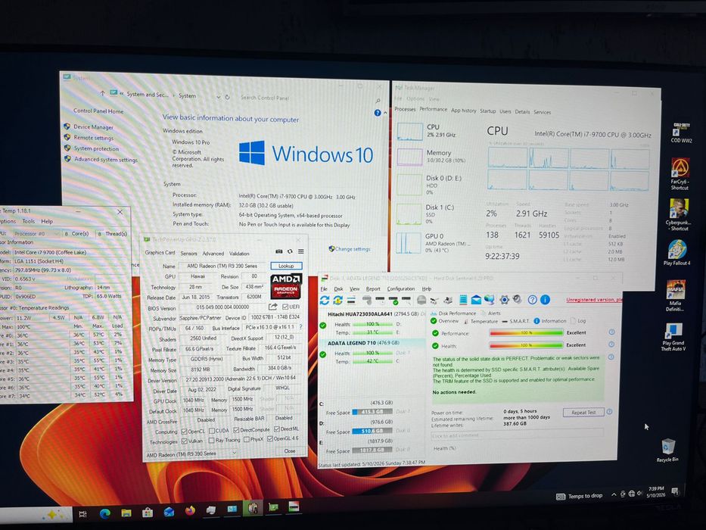Click the help icon next to Repeat Test
Image resolution: width=706 pixels, height=530 pixels.
click(609, 411)
